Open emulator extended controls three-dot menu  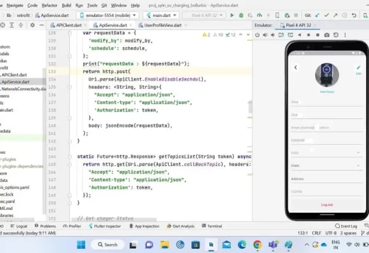coord(345,35)
